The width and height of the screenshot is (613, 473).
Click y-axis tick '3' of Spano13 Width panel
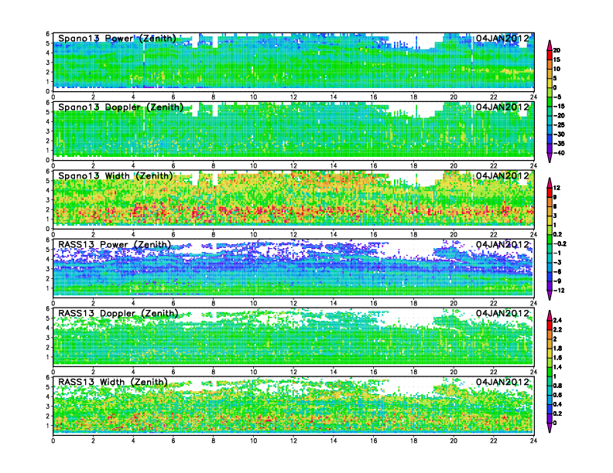pyautogui.click(x=48, y=200)
